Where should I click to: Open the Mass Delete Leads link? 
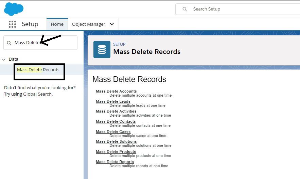coord(113,101)
